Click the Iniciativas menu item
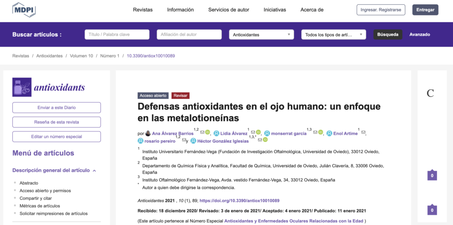 click(x=275, y=10)
